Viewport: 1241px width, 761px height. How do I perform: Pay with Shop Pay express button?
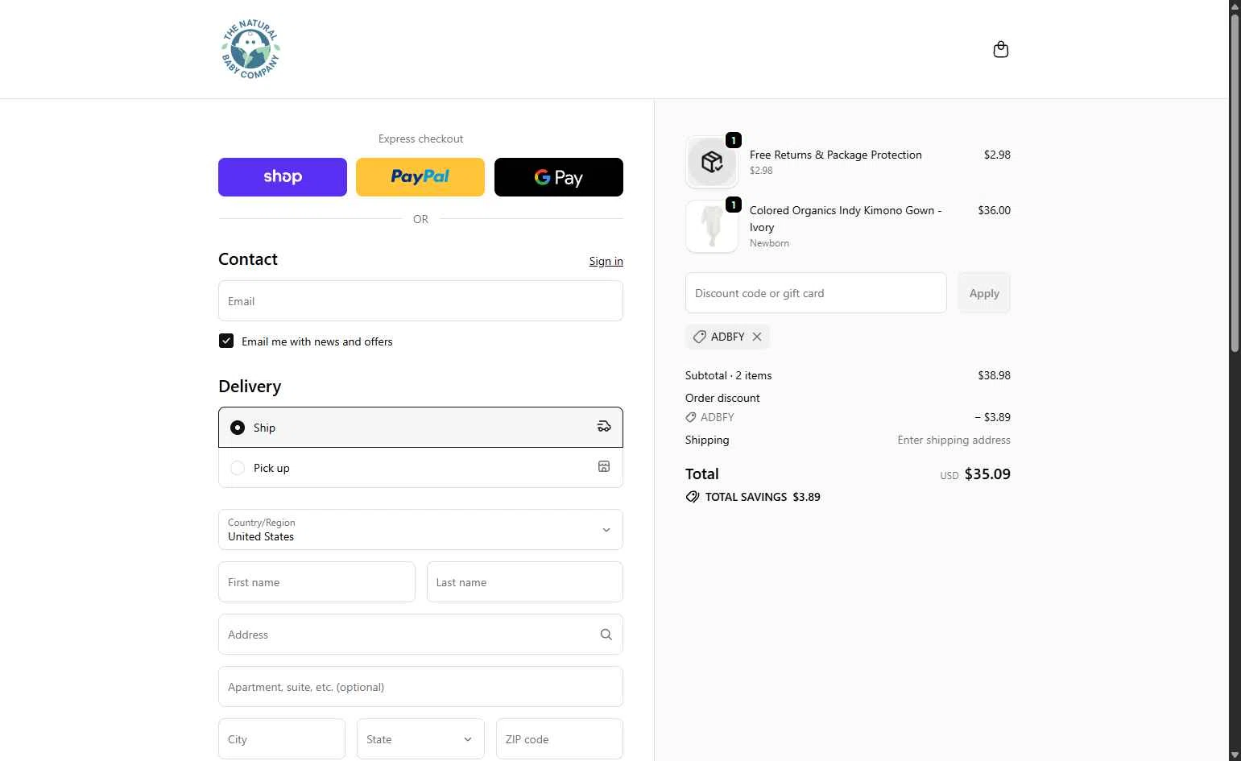(283, 177)
